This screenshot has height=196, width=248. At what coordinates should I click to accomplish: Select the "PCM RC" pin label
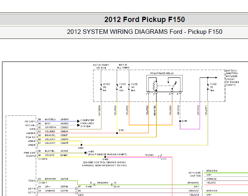point(30,137)
